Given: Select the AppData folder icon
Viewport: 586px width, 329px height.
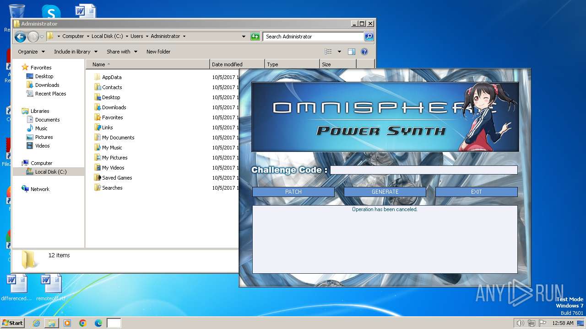Looking at the screenshot, I should pos(97,77).
